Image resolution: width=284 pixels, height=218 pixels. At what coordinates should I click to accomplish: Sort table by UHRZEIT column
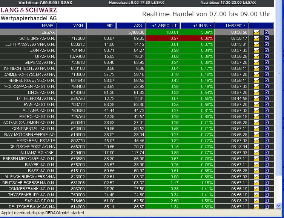click(232, 26)
